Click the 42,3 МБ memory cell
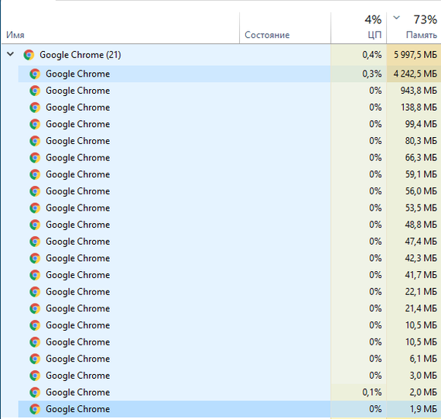Viewport: 441px width, 419px height. point(414,258)
